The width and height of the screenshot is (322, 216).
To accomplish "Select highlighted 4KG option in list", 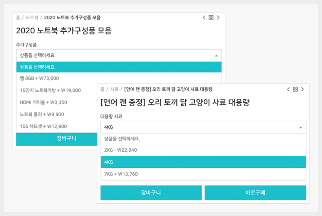I will click(x=203, y=162).
